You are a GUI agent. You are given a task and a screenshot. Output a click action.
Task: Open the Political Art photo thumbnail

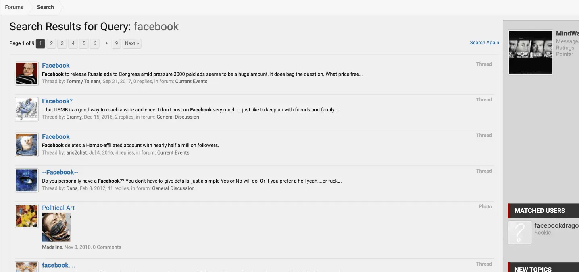coord(56,227)
